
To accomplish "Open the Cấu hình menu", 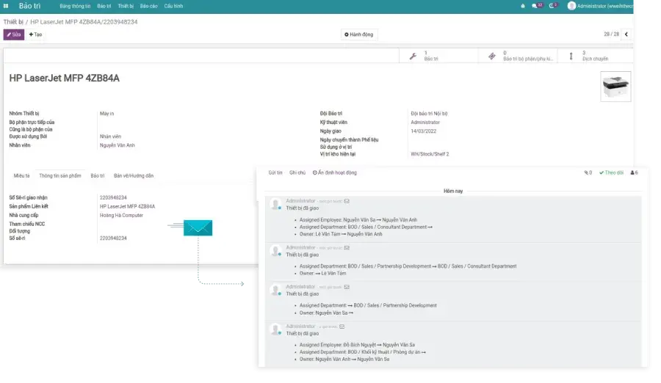I will point(173,6).
